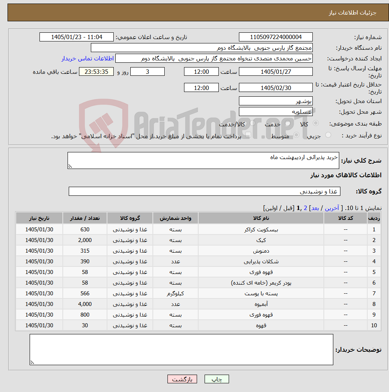Click response deadline date 1405/01/27 field

276,72
